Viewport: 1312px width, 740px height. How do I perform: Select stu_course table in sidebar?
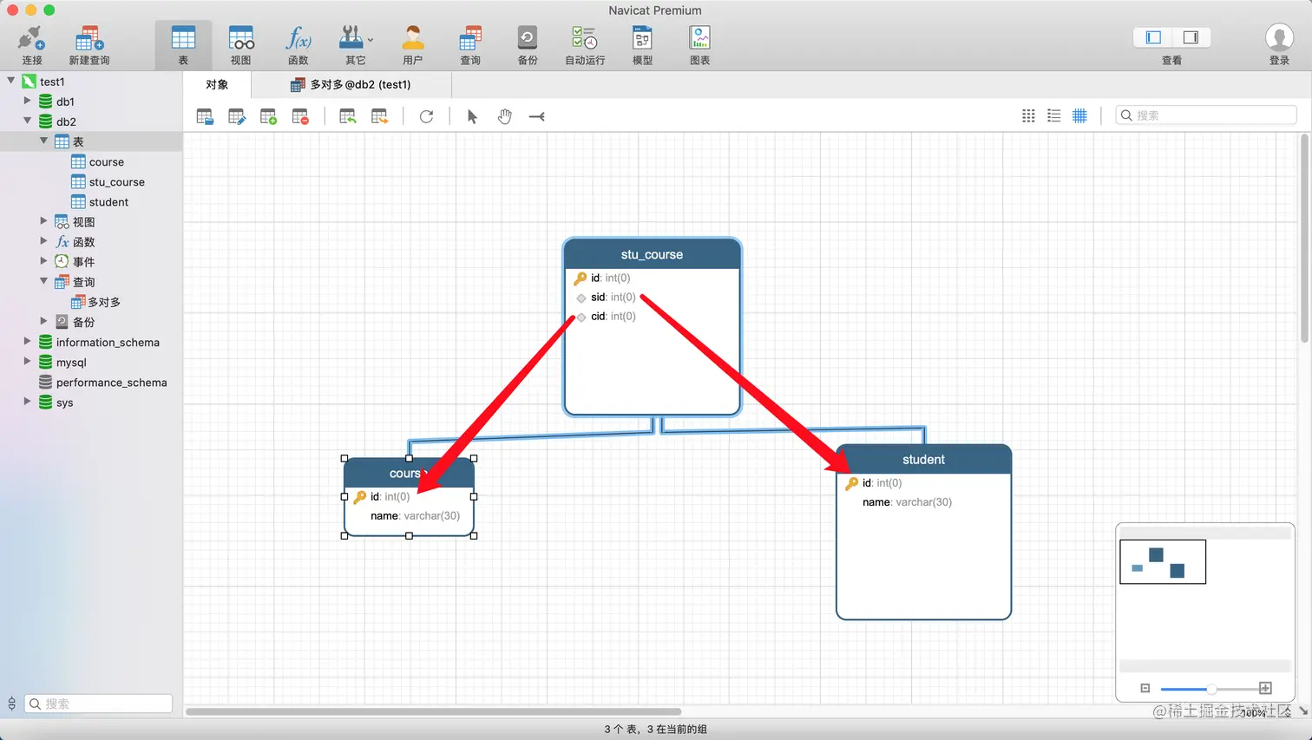[108, 182]
